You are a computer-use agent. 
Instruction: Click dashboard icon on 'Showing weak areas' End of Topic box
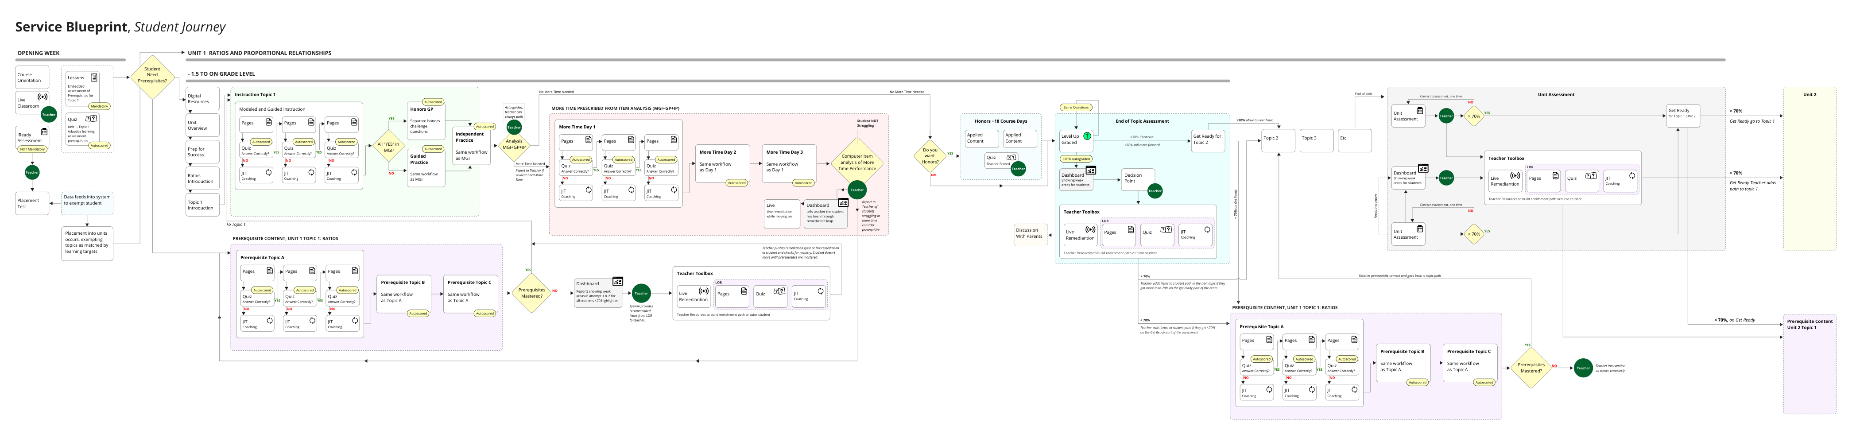tap(1091, 171)
